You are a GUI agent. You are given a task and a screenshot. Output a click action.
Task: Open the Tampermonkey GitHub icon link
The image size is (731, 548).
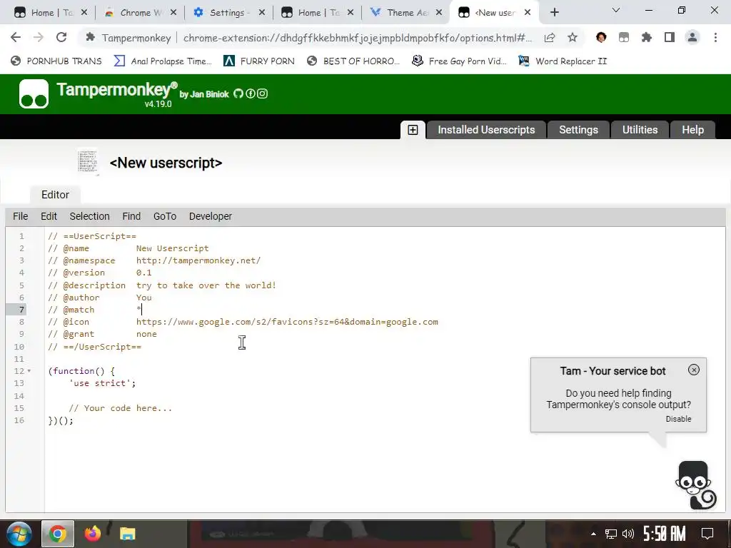238,93
